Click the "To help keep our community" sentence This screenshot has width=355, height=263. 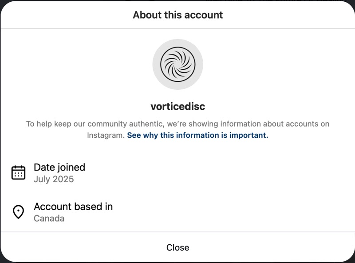[80, 124]
